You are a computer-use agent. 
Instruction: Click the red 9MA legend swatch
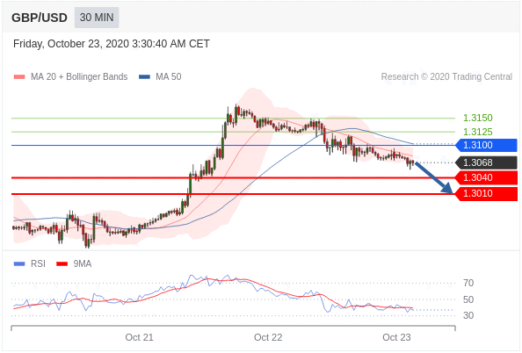point(62,263)
